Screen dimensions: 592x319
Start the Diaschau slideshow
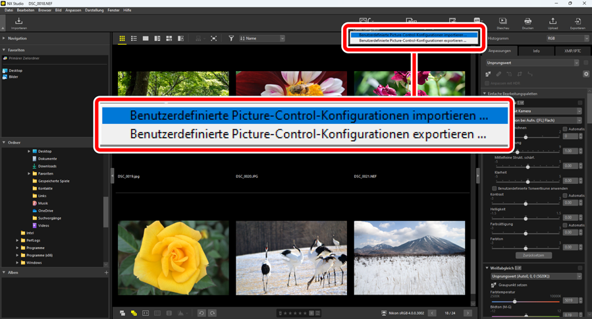click(502, 22)
